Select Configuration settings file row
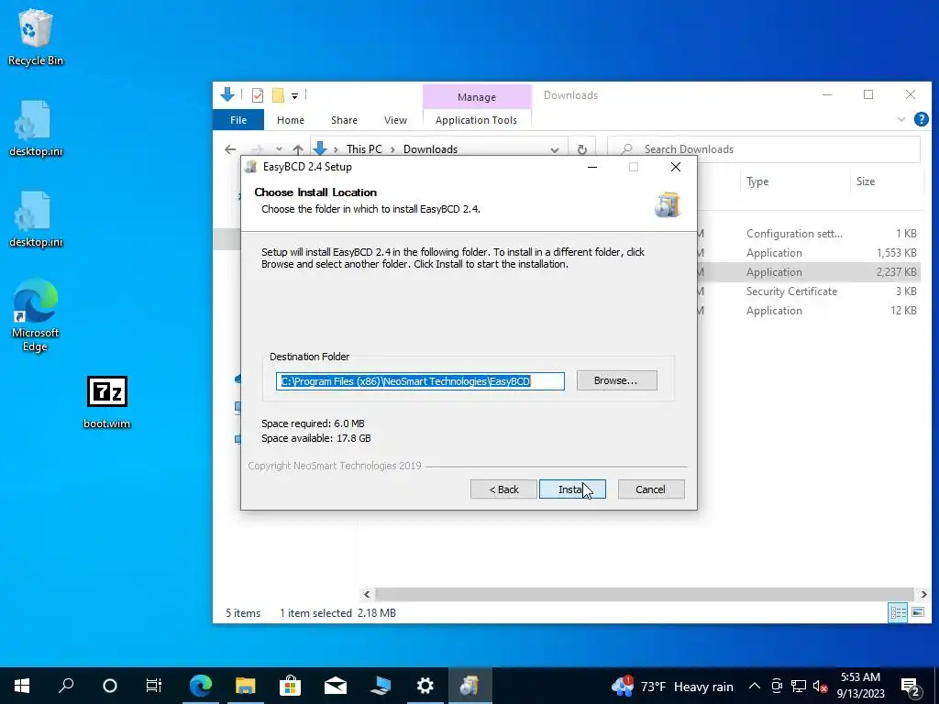 (809, 234)
